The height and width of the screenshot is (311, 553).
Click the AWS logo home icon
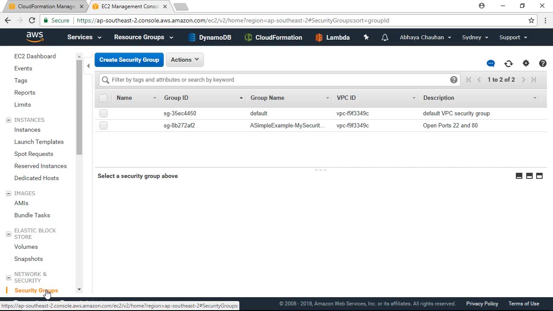point(35,37)
